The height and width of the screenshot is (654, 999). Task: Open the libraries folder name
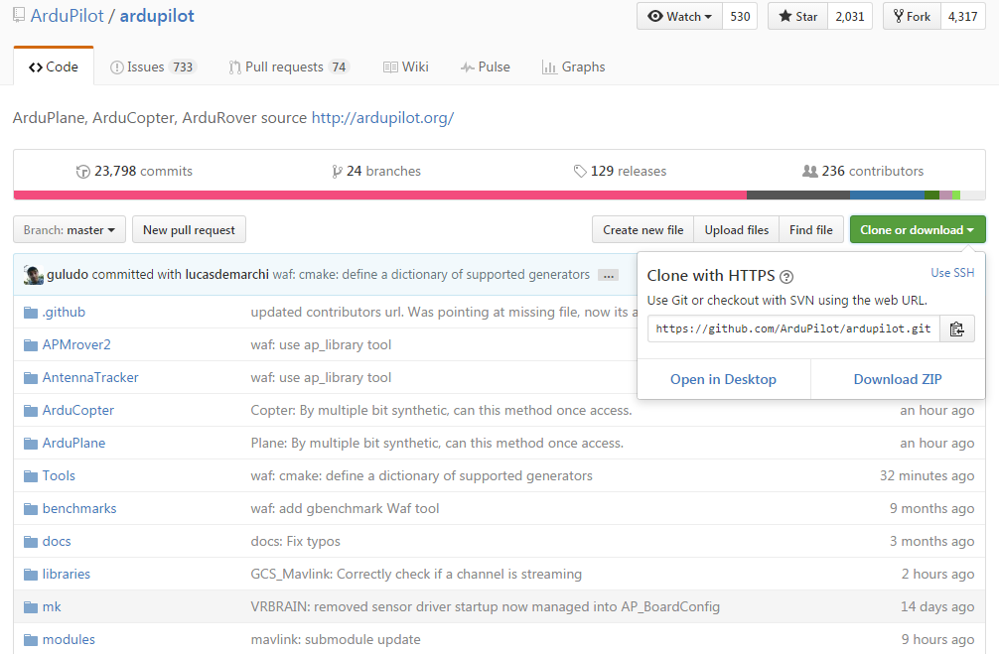[x=67, y=575]
